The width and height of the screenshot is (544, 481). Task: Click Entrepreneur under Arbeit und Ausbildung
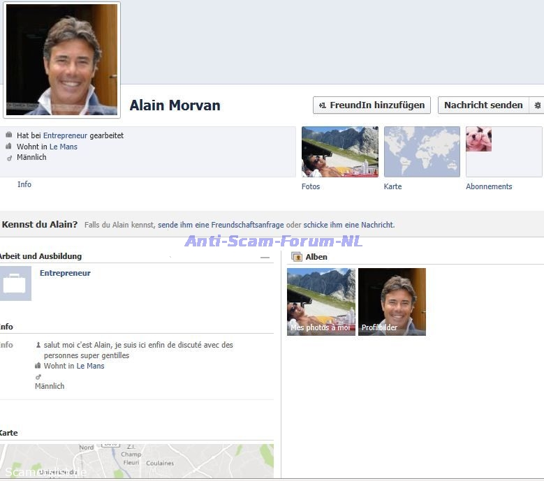click(65, 273)
